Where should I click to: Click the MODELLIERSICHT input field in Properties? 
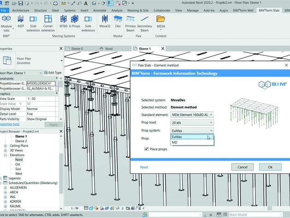click(41, 83)
